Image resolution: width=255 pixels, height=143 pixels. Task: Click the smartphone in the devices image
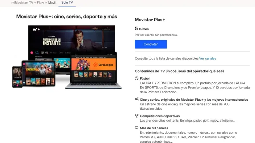pyautogui.click(x=17, y=77)
